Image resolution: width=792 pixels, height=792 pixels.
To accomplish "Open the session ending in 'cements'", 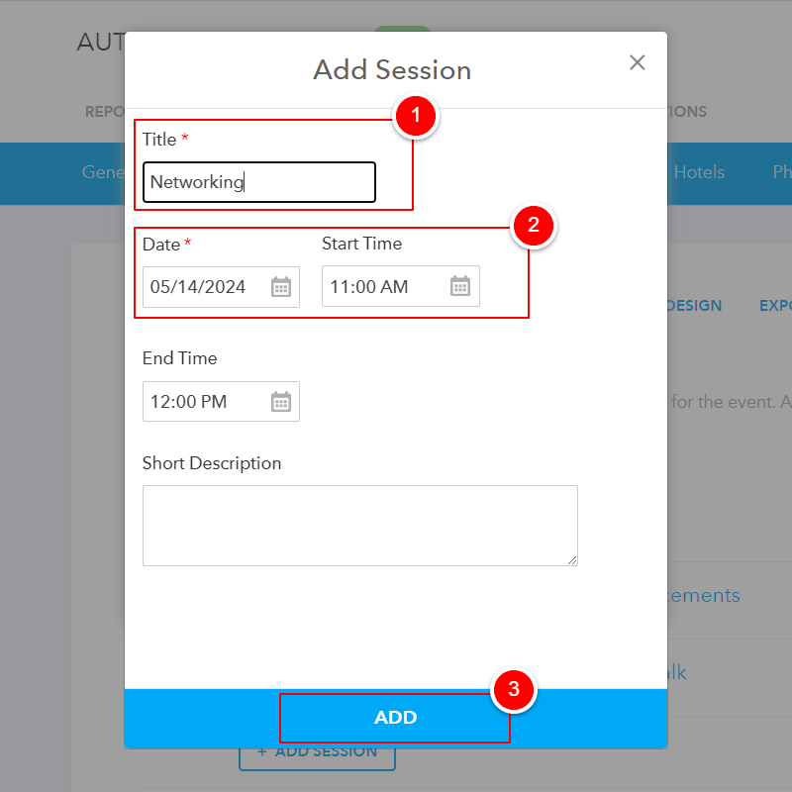I will pyautogui.click(x=704, y=595).
